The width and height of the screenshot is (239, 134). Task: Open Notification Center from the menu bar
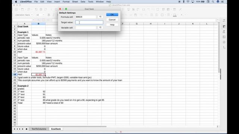pyautogui.click(x=223, y=1)
